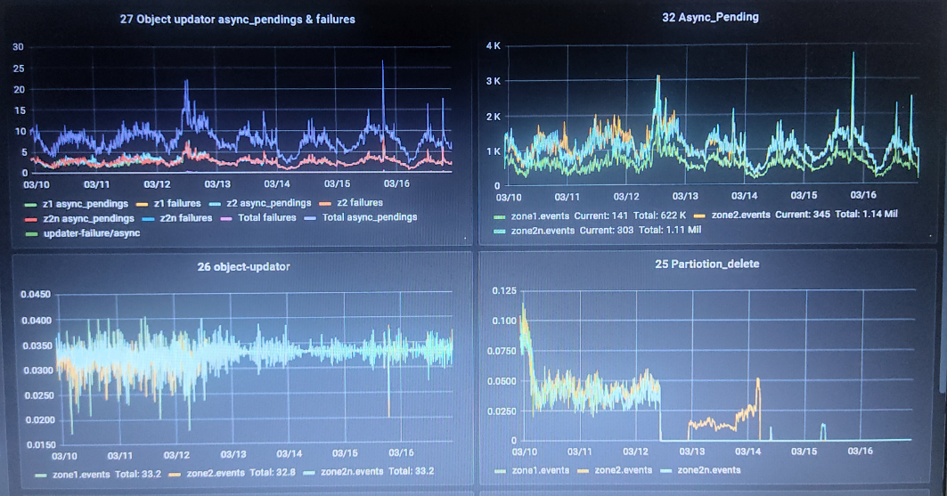Click 'Current: 141' value in Async_Pending legend
The image size is (947, 496).
(600, 215)
